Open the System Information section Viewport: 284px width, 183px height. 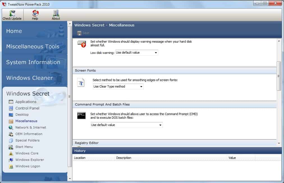click(x=33, y=62)
